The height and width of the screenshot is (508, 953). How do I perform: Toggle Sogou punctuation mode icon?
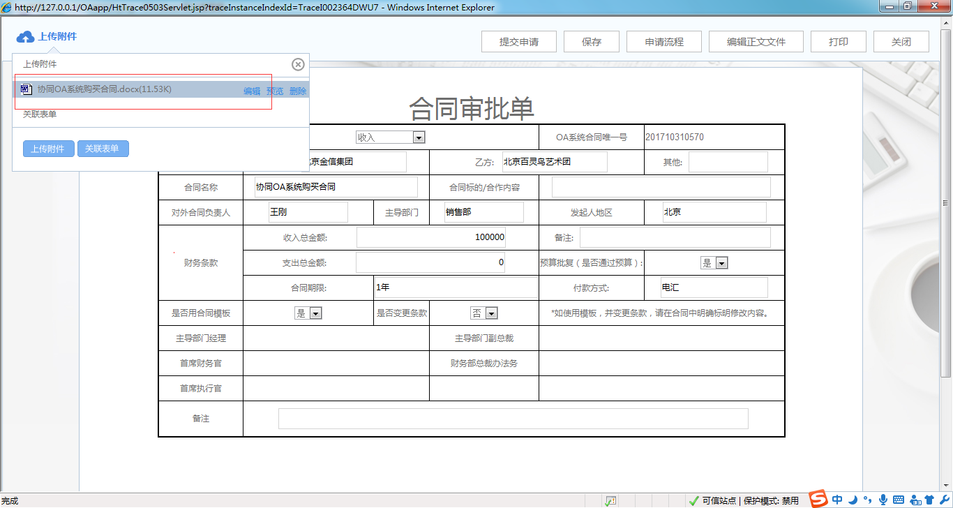point(868,500)
